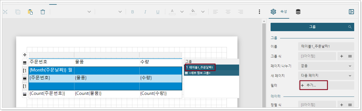Toggle Bold formatting
The height and width of the screenshot is (111, 362).
(x=133, y=12)
